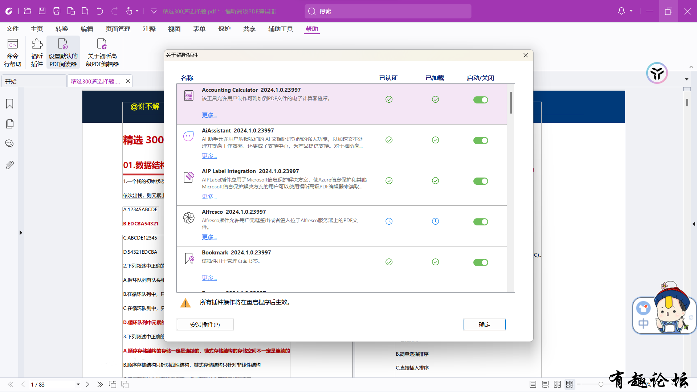697x392 pixels.
Task: Click the Alfresco plugin icon
Action: (189, 218)
